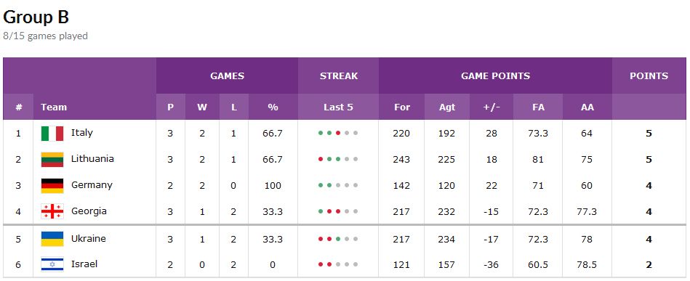Sort by the W wins column header
The image size is (690, 281).
click(x=202, y=107)
